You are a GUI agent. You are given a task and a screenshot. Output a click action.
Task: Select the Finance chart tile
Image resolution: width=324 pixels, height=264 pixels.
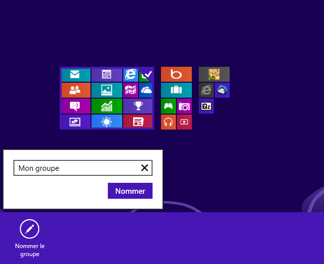(x=107, y=106)
